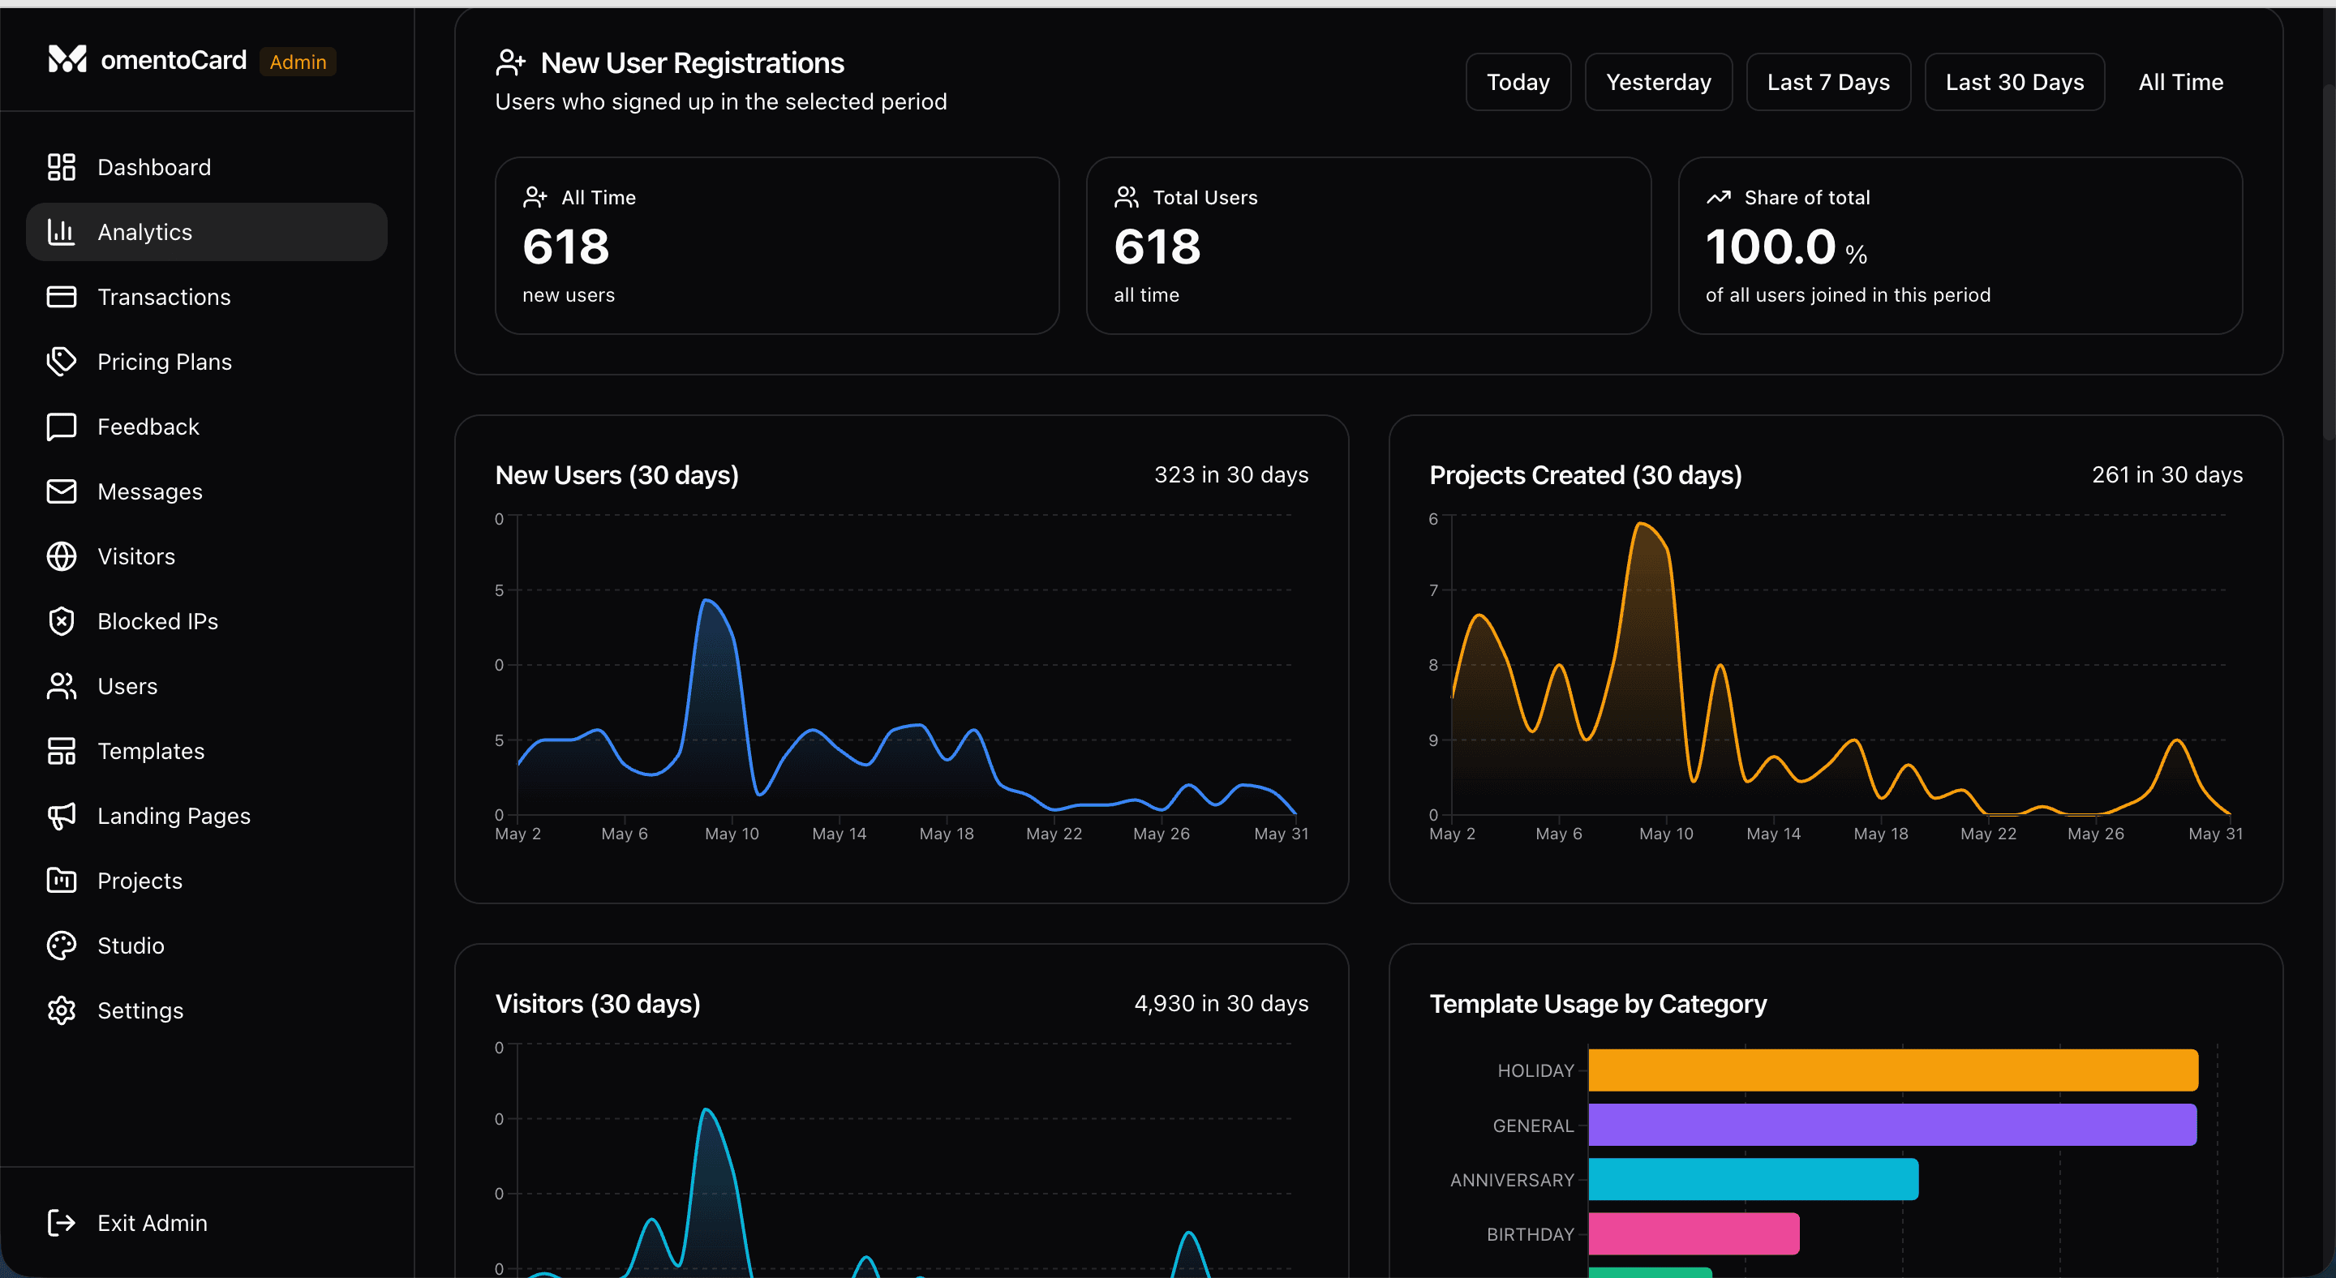Image resolution: width=2336 pixels, height=1278 pixels.
Task: Click the New User Registrations header icon
Action: pyautogui.click(x=510, y=62)
